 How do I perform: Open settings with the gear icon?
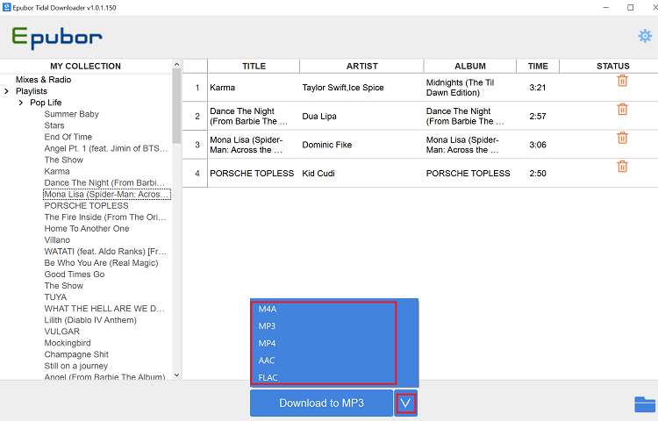click(645, 36)
